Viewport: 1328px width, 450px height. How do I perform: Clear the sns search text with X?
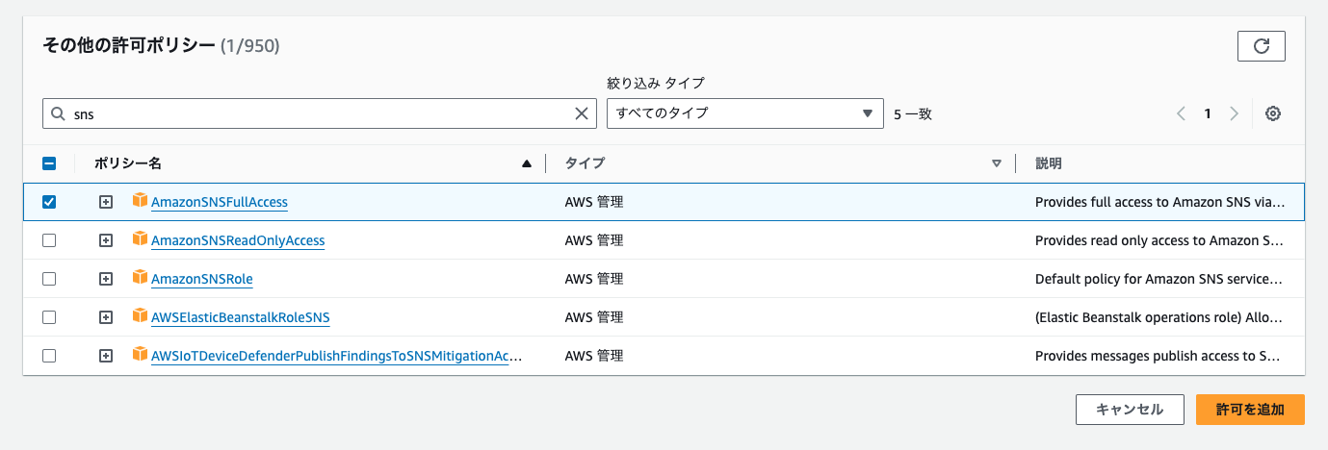click(582, 113)
